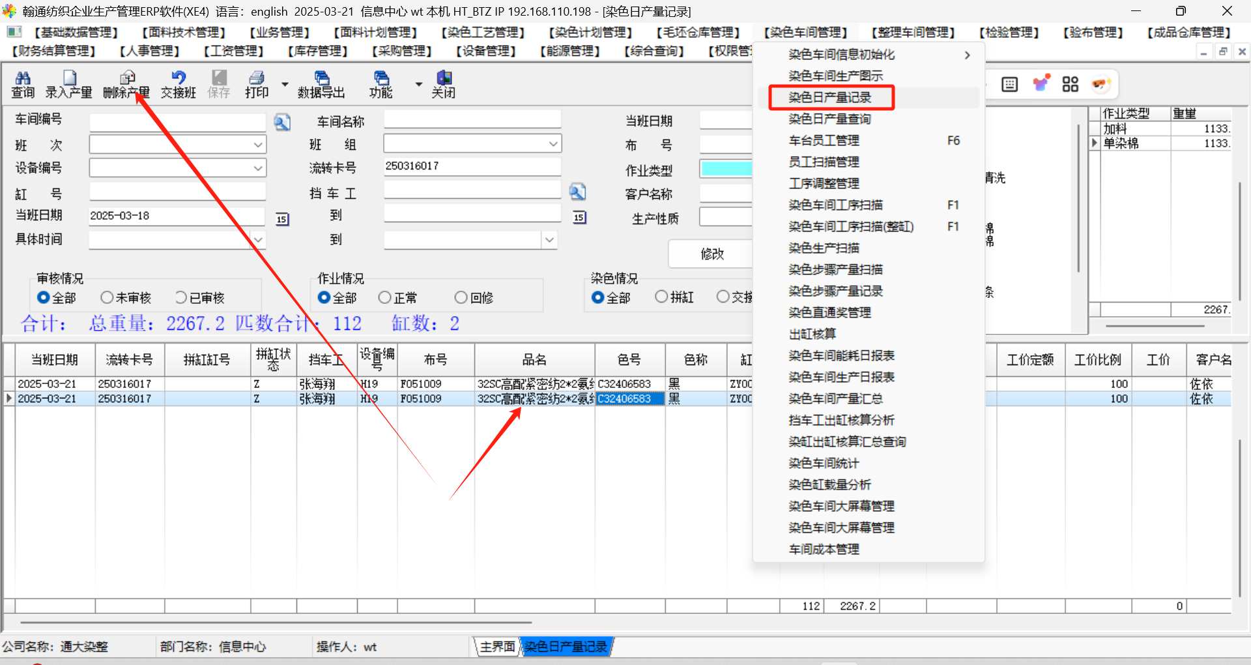
Task: Click the cyan 作业类型 field
Action: (x=726, y=169)
